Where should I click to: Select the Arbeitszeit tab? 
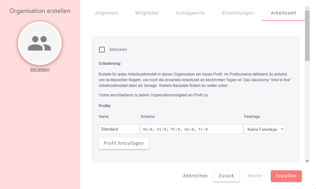tap(283, 13)
